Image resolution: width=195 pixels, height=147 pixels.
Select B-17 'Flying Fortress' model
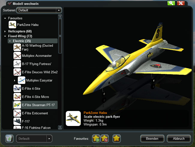coord(37,64)
